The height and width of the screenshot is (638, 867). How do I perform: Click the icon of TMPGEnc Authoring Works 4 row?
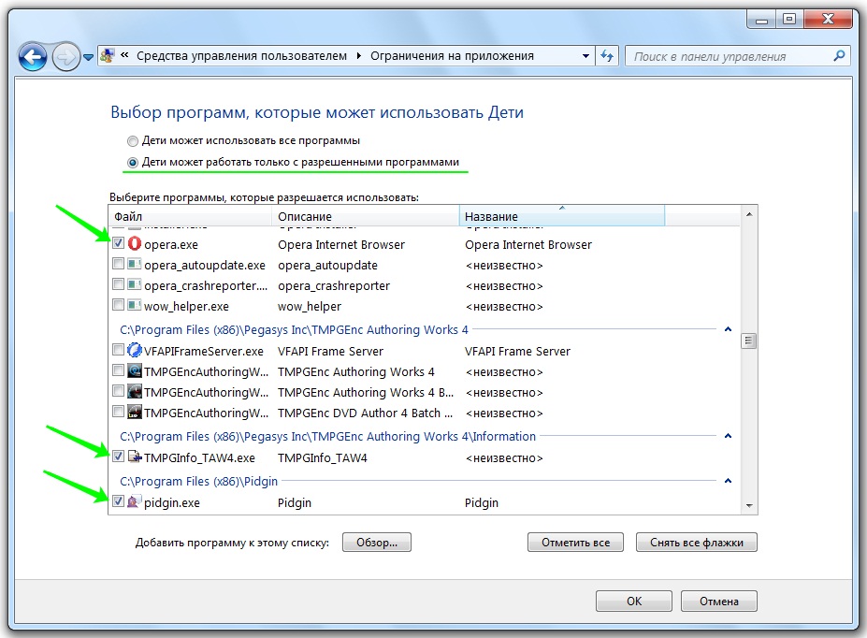click(135, 371)
